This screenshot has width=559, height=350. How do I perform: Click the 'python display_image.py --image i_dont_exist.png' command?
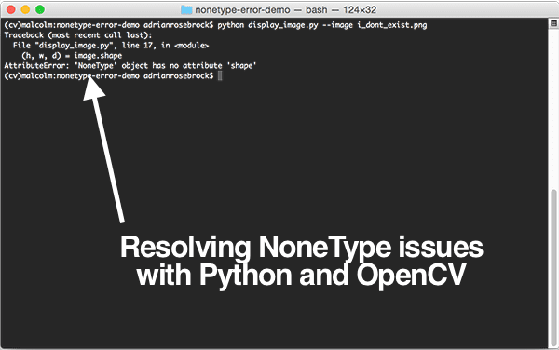322,25
